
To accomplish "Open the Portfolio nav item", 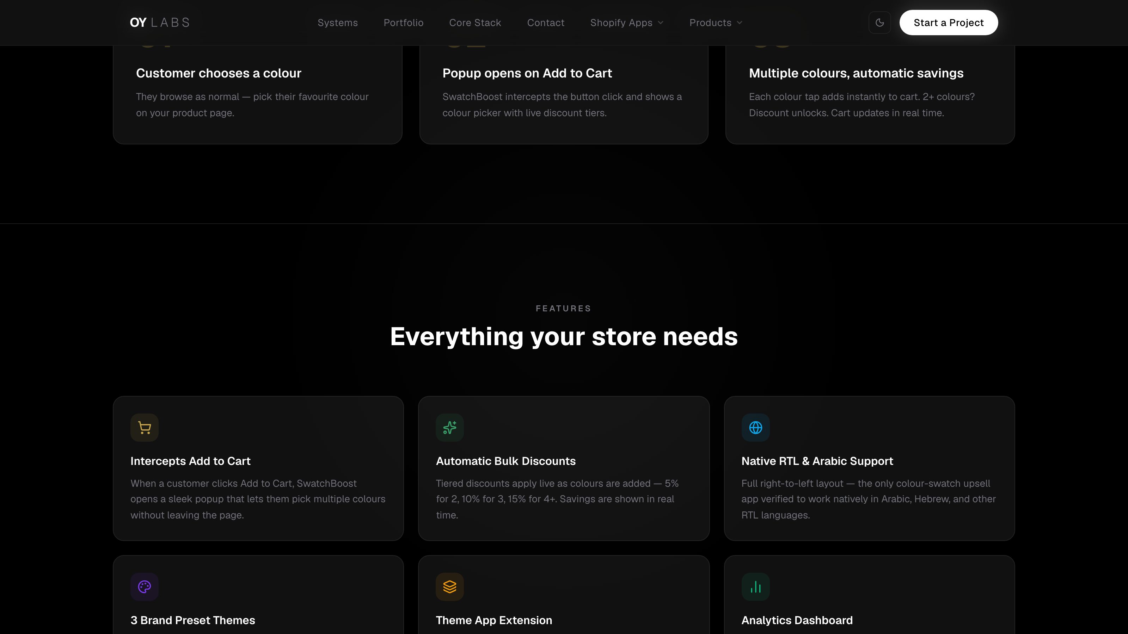I will point(403,23).
